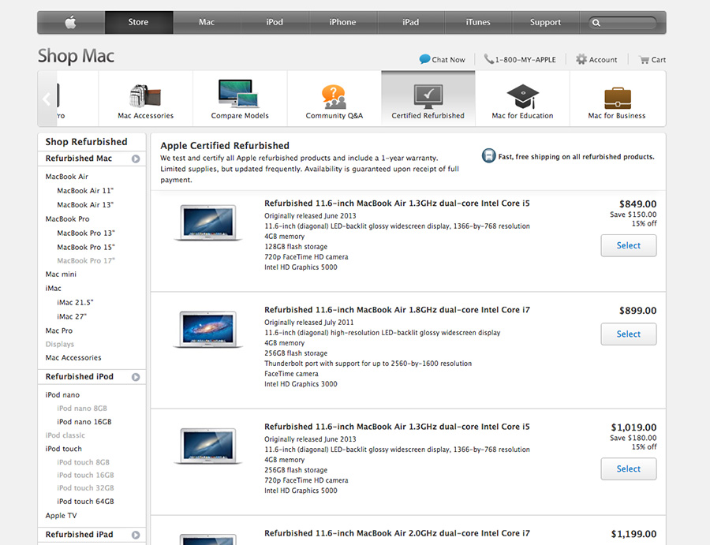710x545 pixels.
Task: Click the Chat Now speech bubble icon
Action: 424,59
